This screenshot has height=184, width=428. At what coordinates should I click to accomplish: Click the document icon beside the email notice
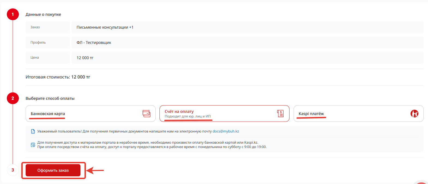(x=33, y=131)
